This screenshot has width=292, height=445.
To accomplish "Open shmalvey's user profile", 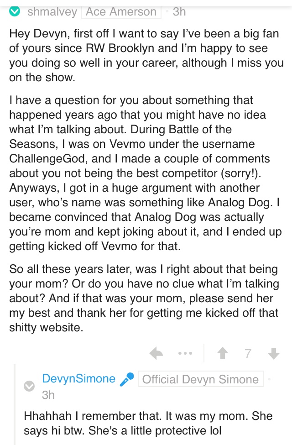I will 52,11.
